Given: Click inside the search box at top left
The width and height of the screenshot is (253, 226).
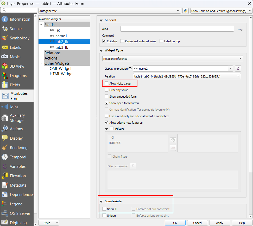Looking at the screenshot, I should pyautogui.click(x=19, y=10).
